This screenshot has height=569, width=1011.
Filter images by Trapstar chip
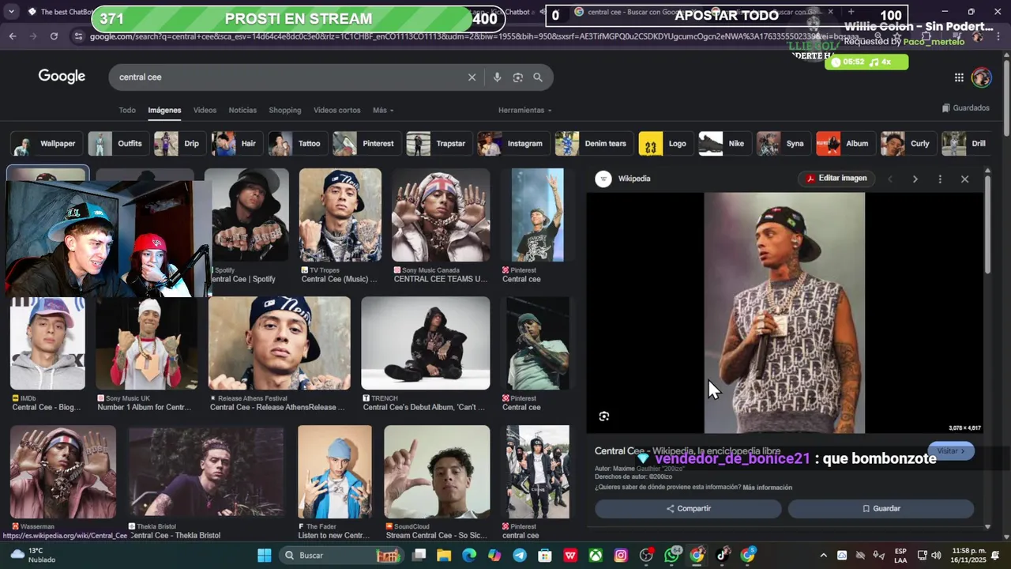tap(438, 144)
